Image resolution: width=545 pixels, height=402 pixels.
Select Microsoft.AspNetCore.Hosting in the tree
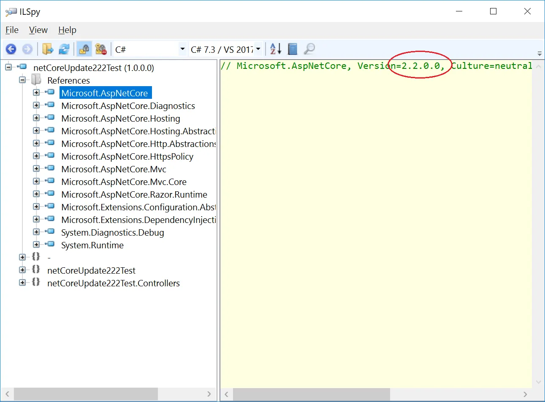click(x=121, y=119)
